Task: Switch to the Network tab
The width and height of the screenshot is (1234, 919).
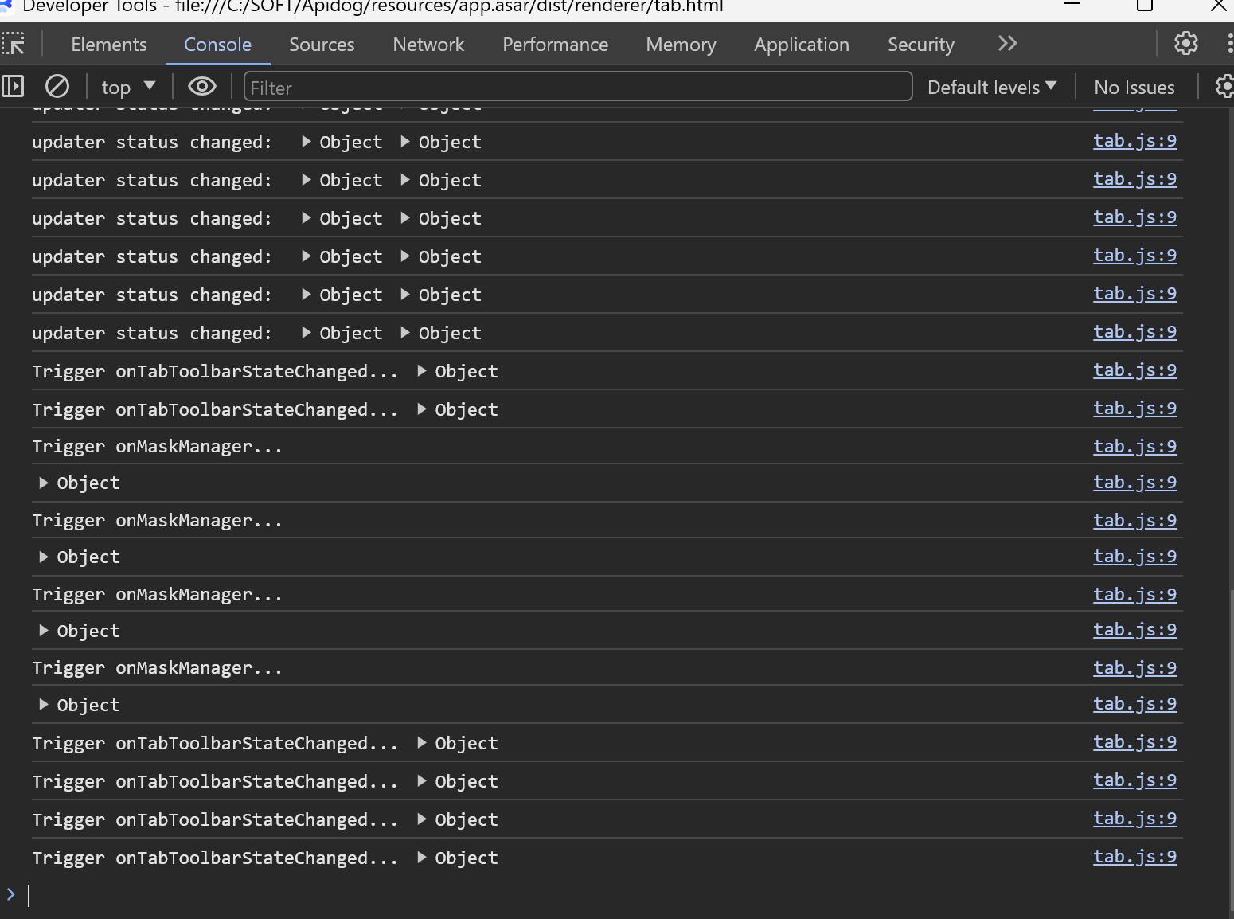Action: point(428,45)
